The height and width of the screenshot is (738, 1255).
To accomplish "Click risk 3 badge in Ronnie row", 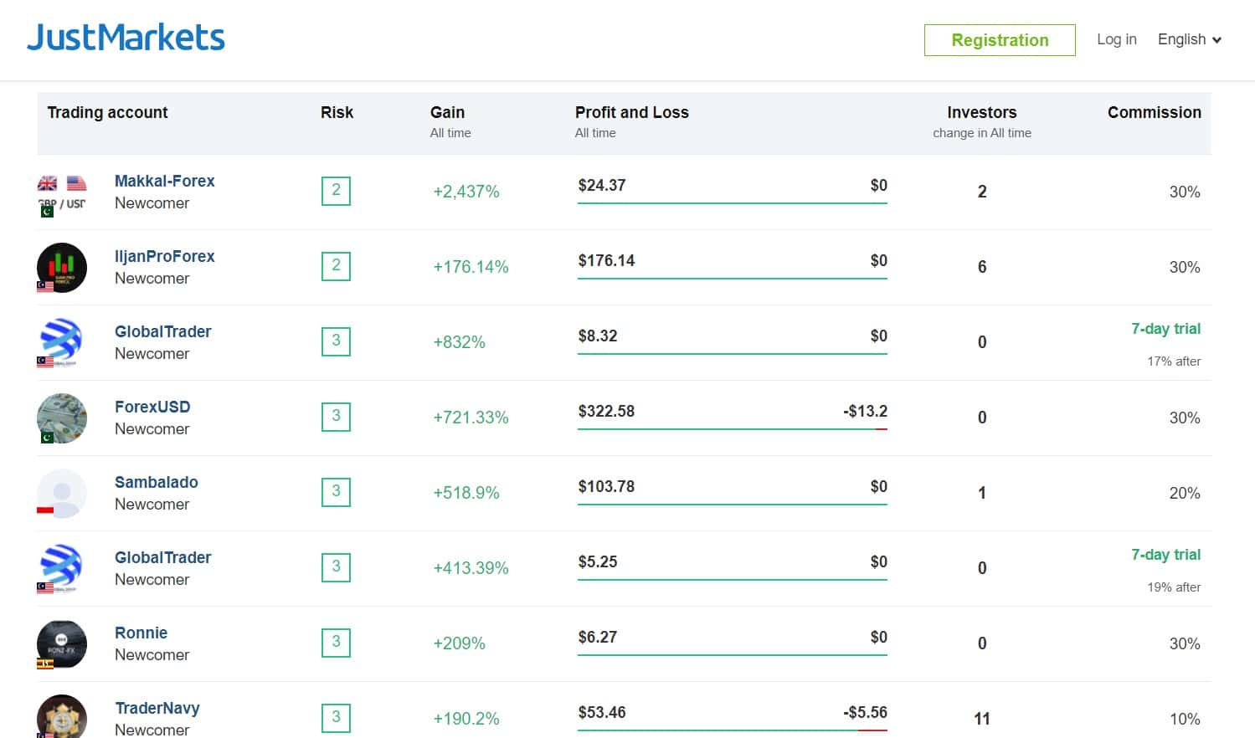I will click(x=336, y=643).
